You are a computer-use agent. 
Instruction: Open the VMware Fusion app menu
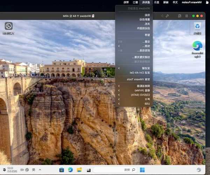click(192, 2)
